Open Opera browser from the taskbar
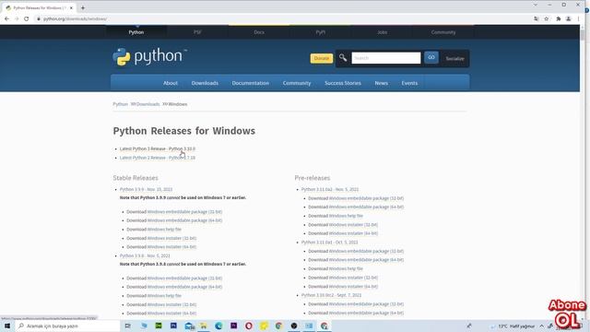Image resolution: width=590 pixels, height=332 pixels. [249, 326]
